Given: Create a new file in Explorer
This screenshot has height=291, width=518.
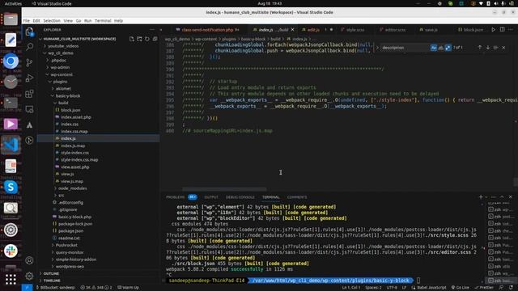Looking at the screenshot, I should click(132, 39).
